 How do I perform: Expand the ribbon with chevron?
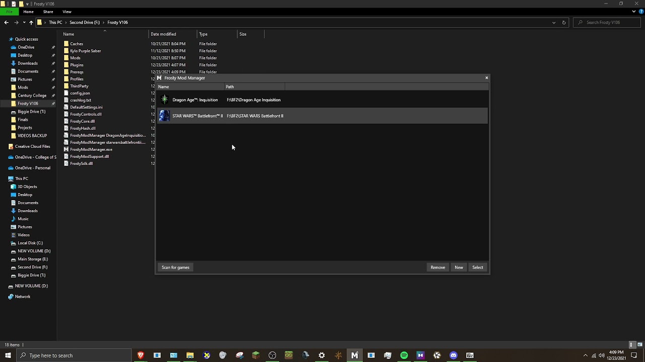(634, 12)
